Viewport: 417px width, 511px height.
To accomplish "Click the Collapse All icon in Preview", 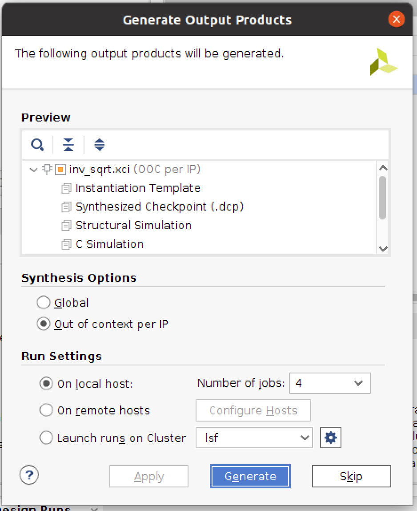I will 68,144.
